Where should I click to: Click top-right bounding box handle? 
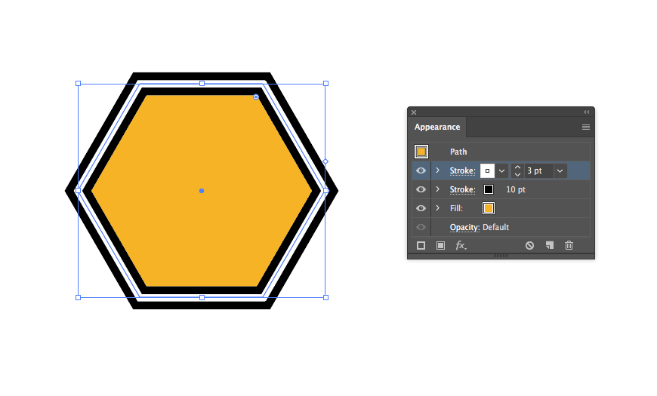point(326,84)
